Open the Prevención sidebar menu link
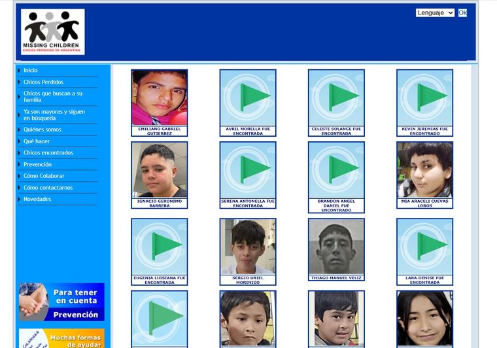The height and width of the screenshot is (348, 497). (37, 164)
